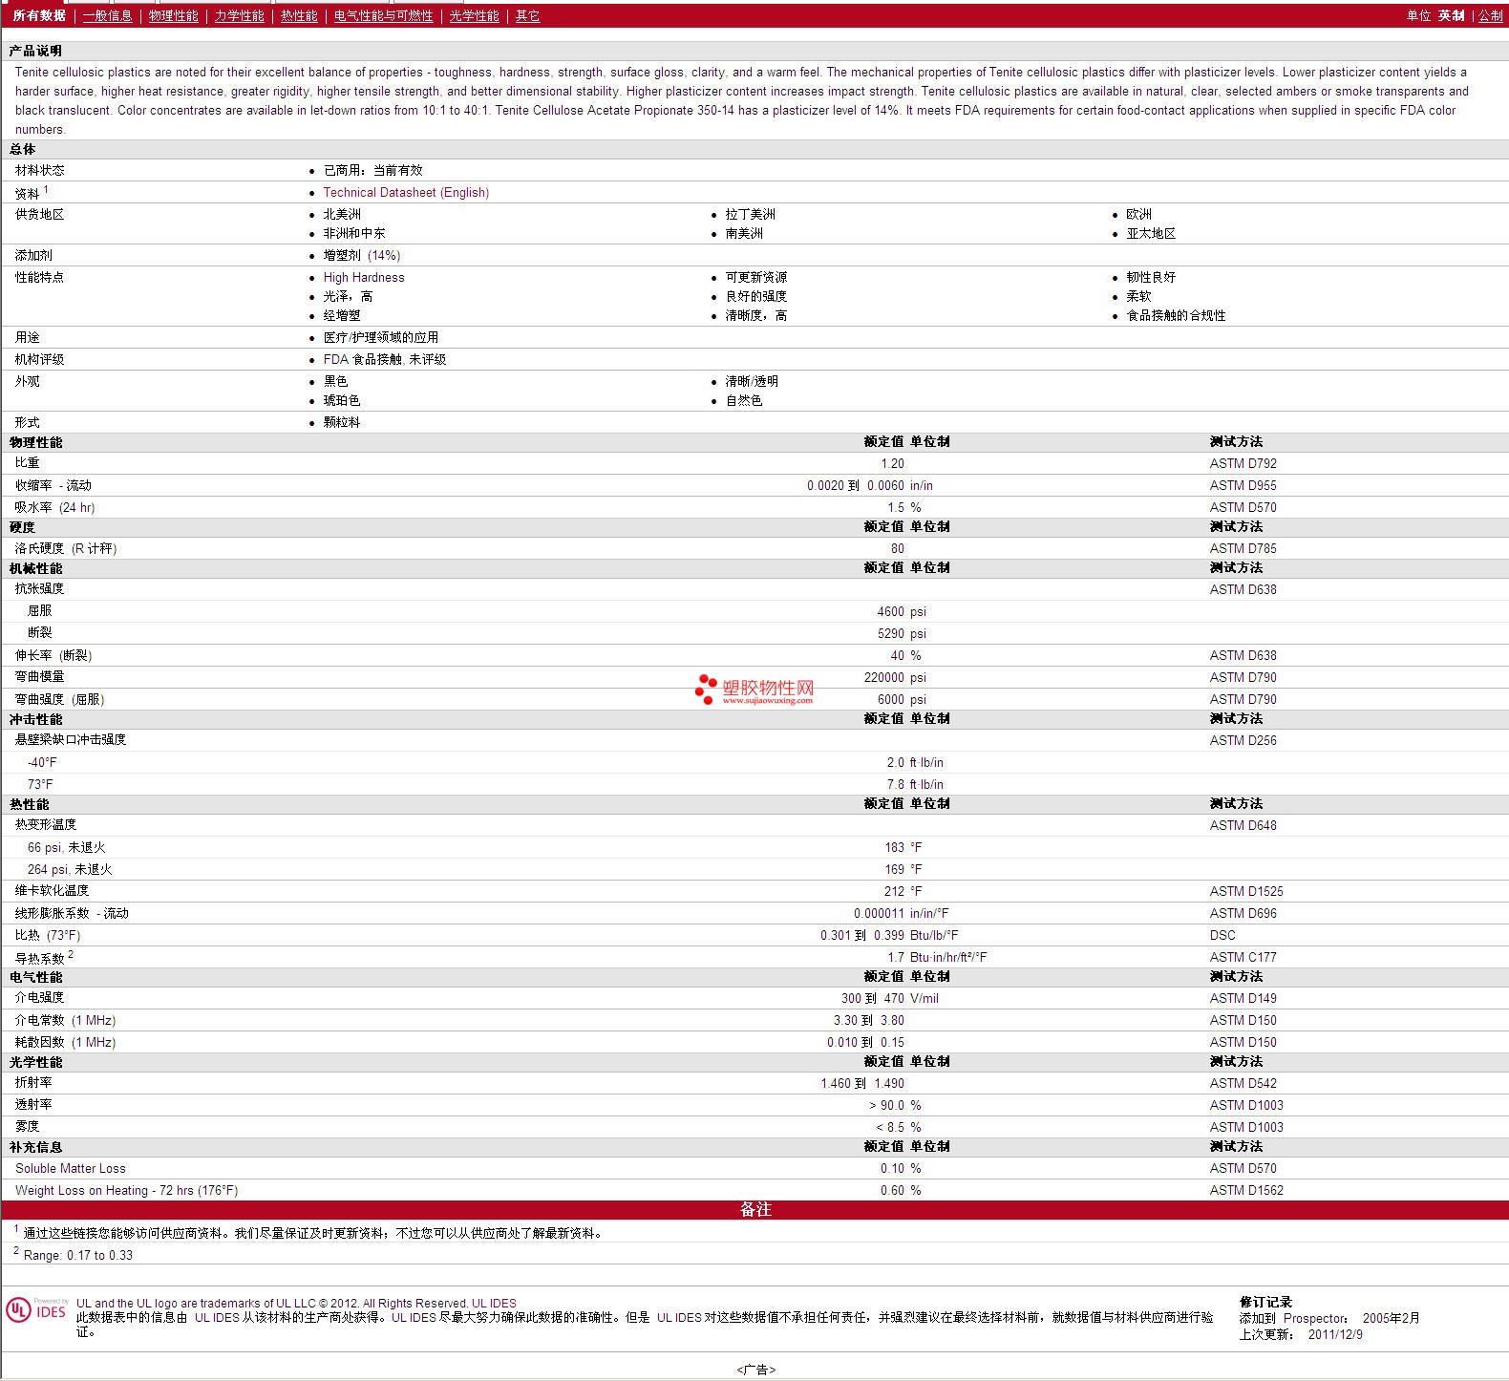Switch to the 所有数据 tab

point(39,15)
